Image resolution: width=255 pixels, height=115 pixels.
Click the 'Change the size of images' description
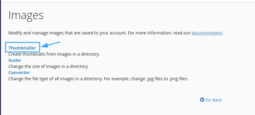click(x=48, y=66)
